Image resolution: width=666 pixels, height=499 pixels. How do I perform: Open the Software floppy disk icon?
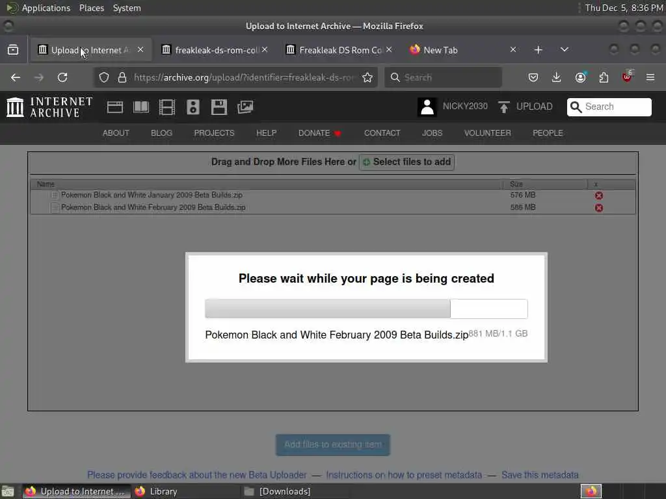pyautogui.click(x=219, y=107)
